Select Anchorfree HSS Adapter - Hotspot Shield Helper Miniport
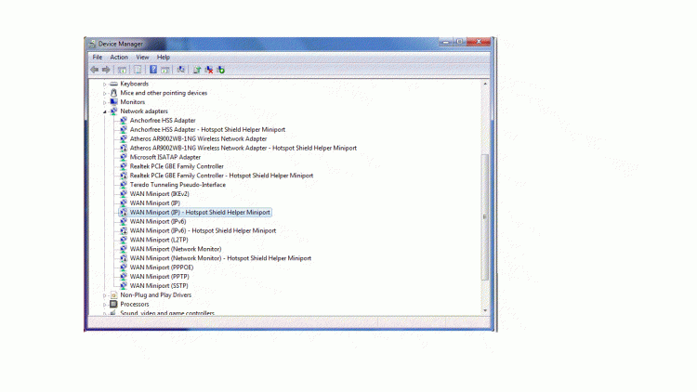The height and width of the screenshot is (392, 697). (207, 130)
